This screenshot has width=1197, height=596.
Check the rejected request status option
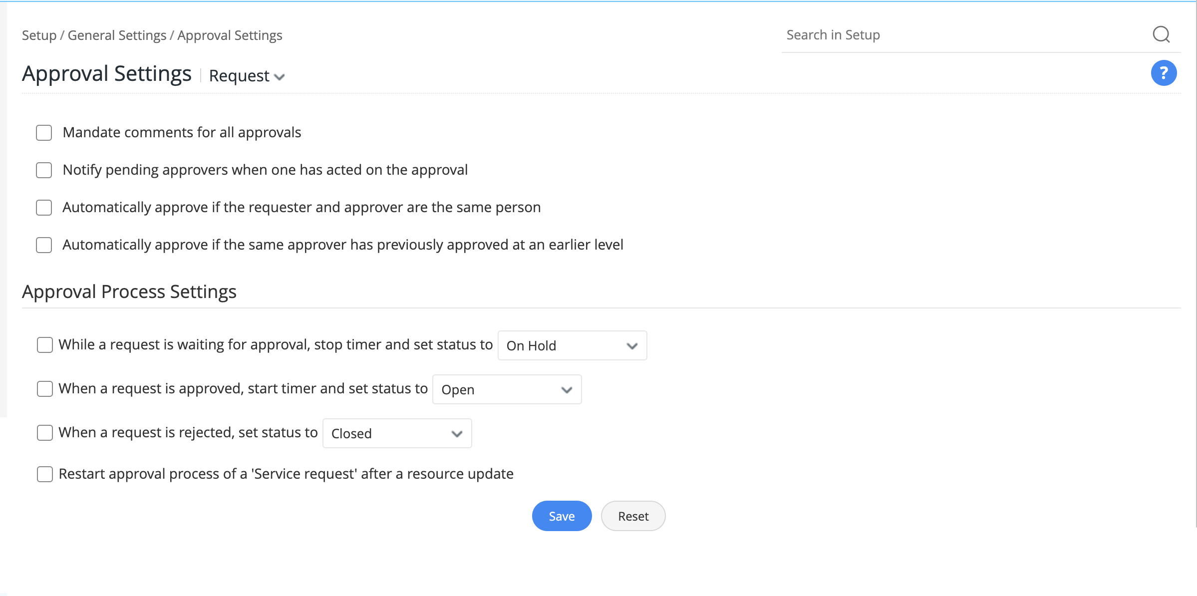tap(44, 432)
